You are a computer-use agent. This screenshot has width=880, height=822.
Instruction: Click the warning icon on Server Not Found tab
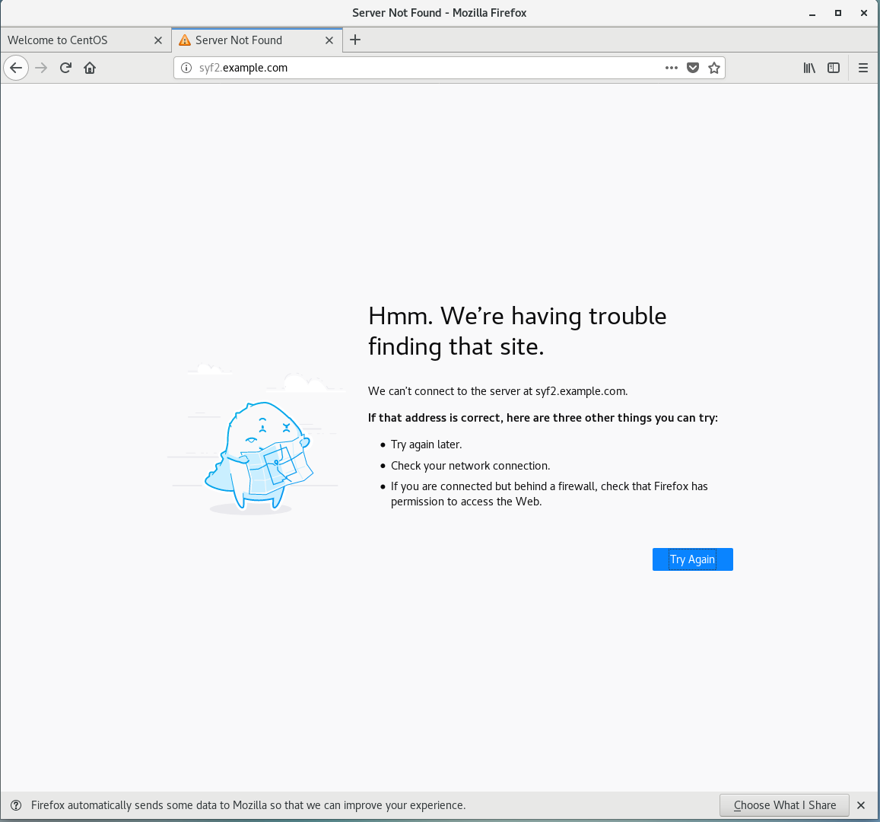(185, 40)
